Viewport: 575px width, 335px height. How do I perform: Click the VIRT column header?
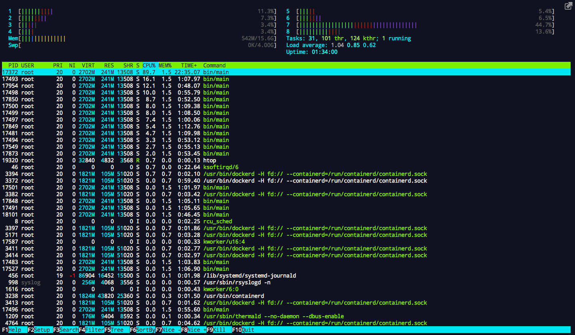point(88,65)
